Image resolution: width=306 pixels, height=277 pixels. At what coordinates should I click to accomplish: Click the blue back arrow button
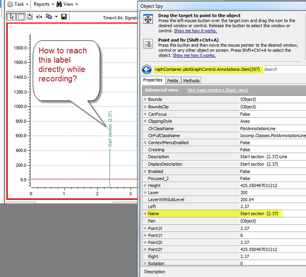click(x=147, y=69)
